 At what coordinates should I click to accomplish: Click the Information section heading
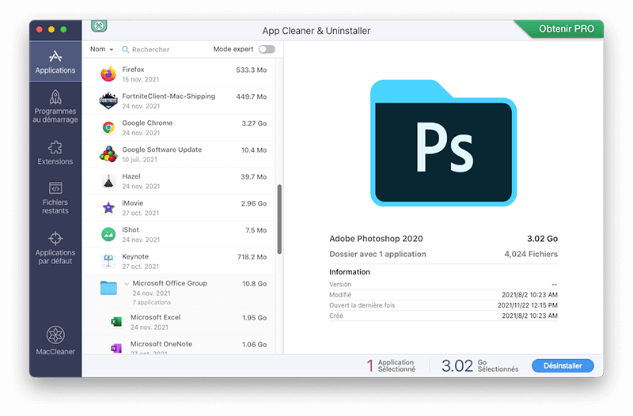350,271
